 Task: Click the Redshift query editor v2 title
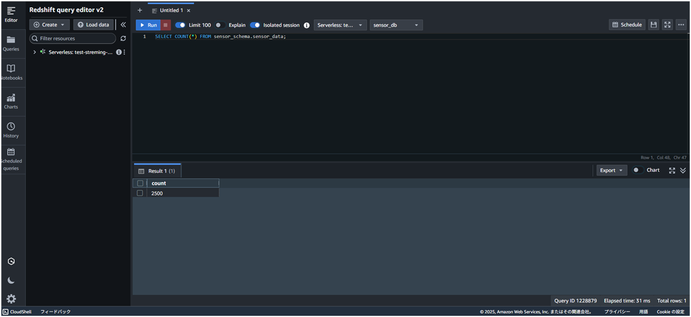click(66, 10)
